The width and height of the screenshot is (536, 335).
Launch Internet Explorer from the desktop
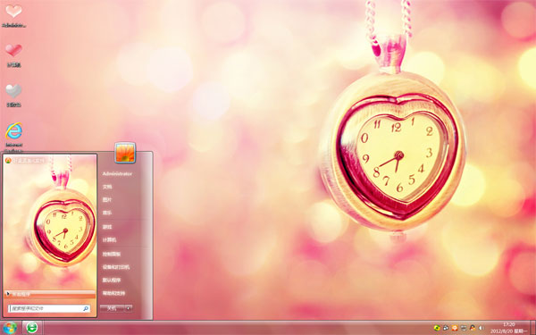click(13, 131)
